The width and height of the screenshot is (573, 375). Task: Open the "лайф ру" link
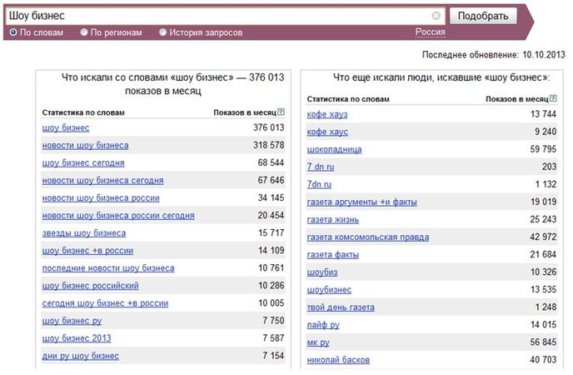click(x=323, y=325)
